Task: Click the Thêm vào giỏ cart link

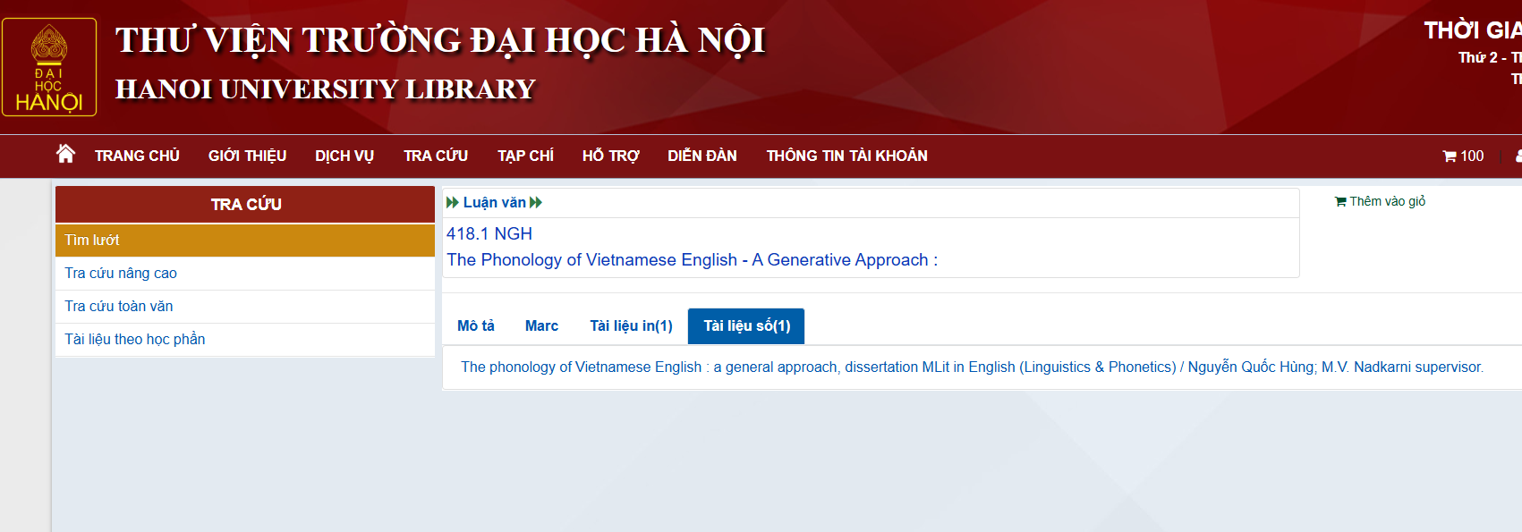Action: pyautogui.click(x=1380, y=201)
